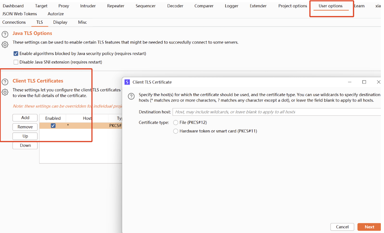Click help icon in Client TLS Certificate dialog
Viewport: 384px width, 233px height.
pos(131,96)
